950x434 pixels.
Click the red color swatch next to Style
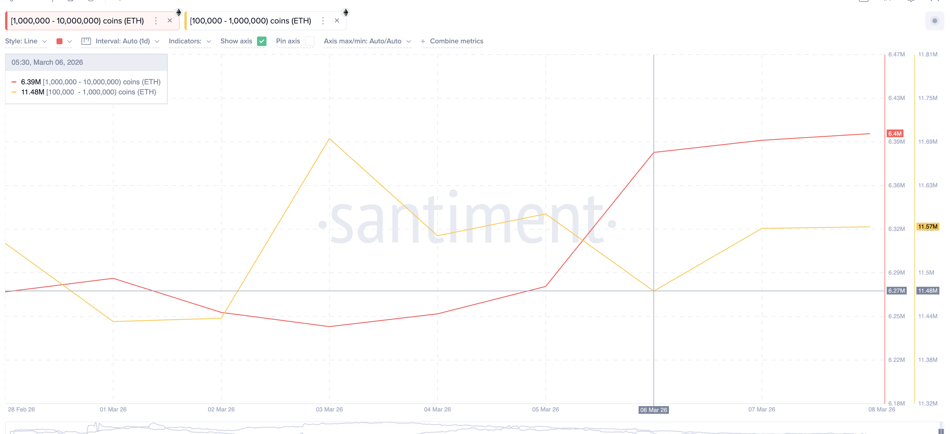coord(60,41)
